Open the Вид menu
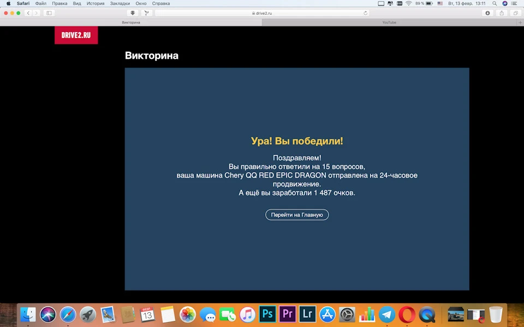Viewport: 524px width, 327px height. [x=77, y=3]
